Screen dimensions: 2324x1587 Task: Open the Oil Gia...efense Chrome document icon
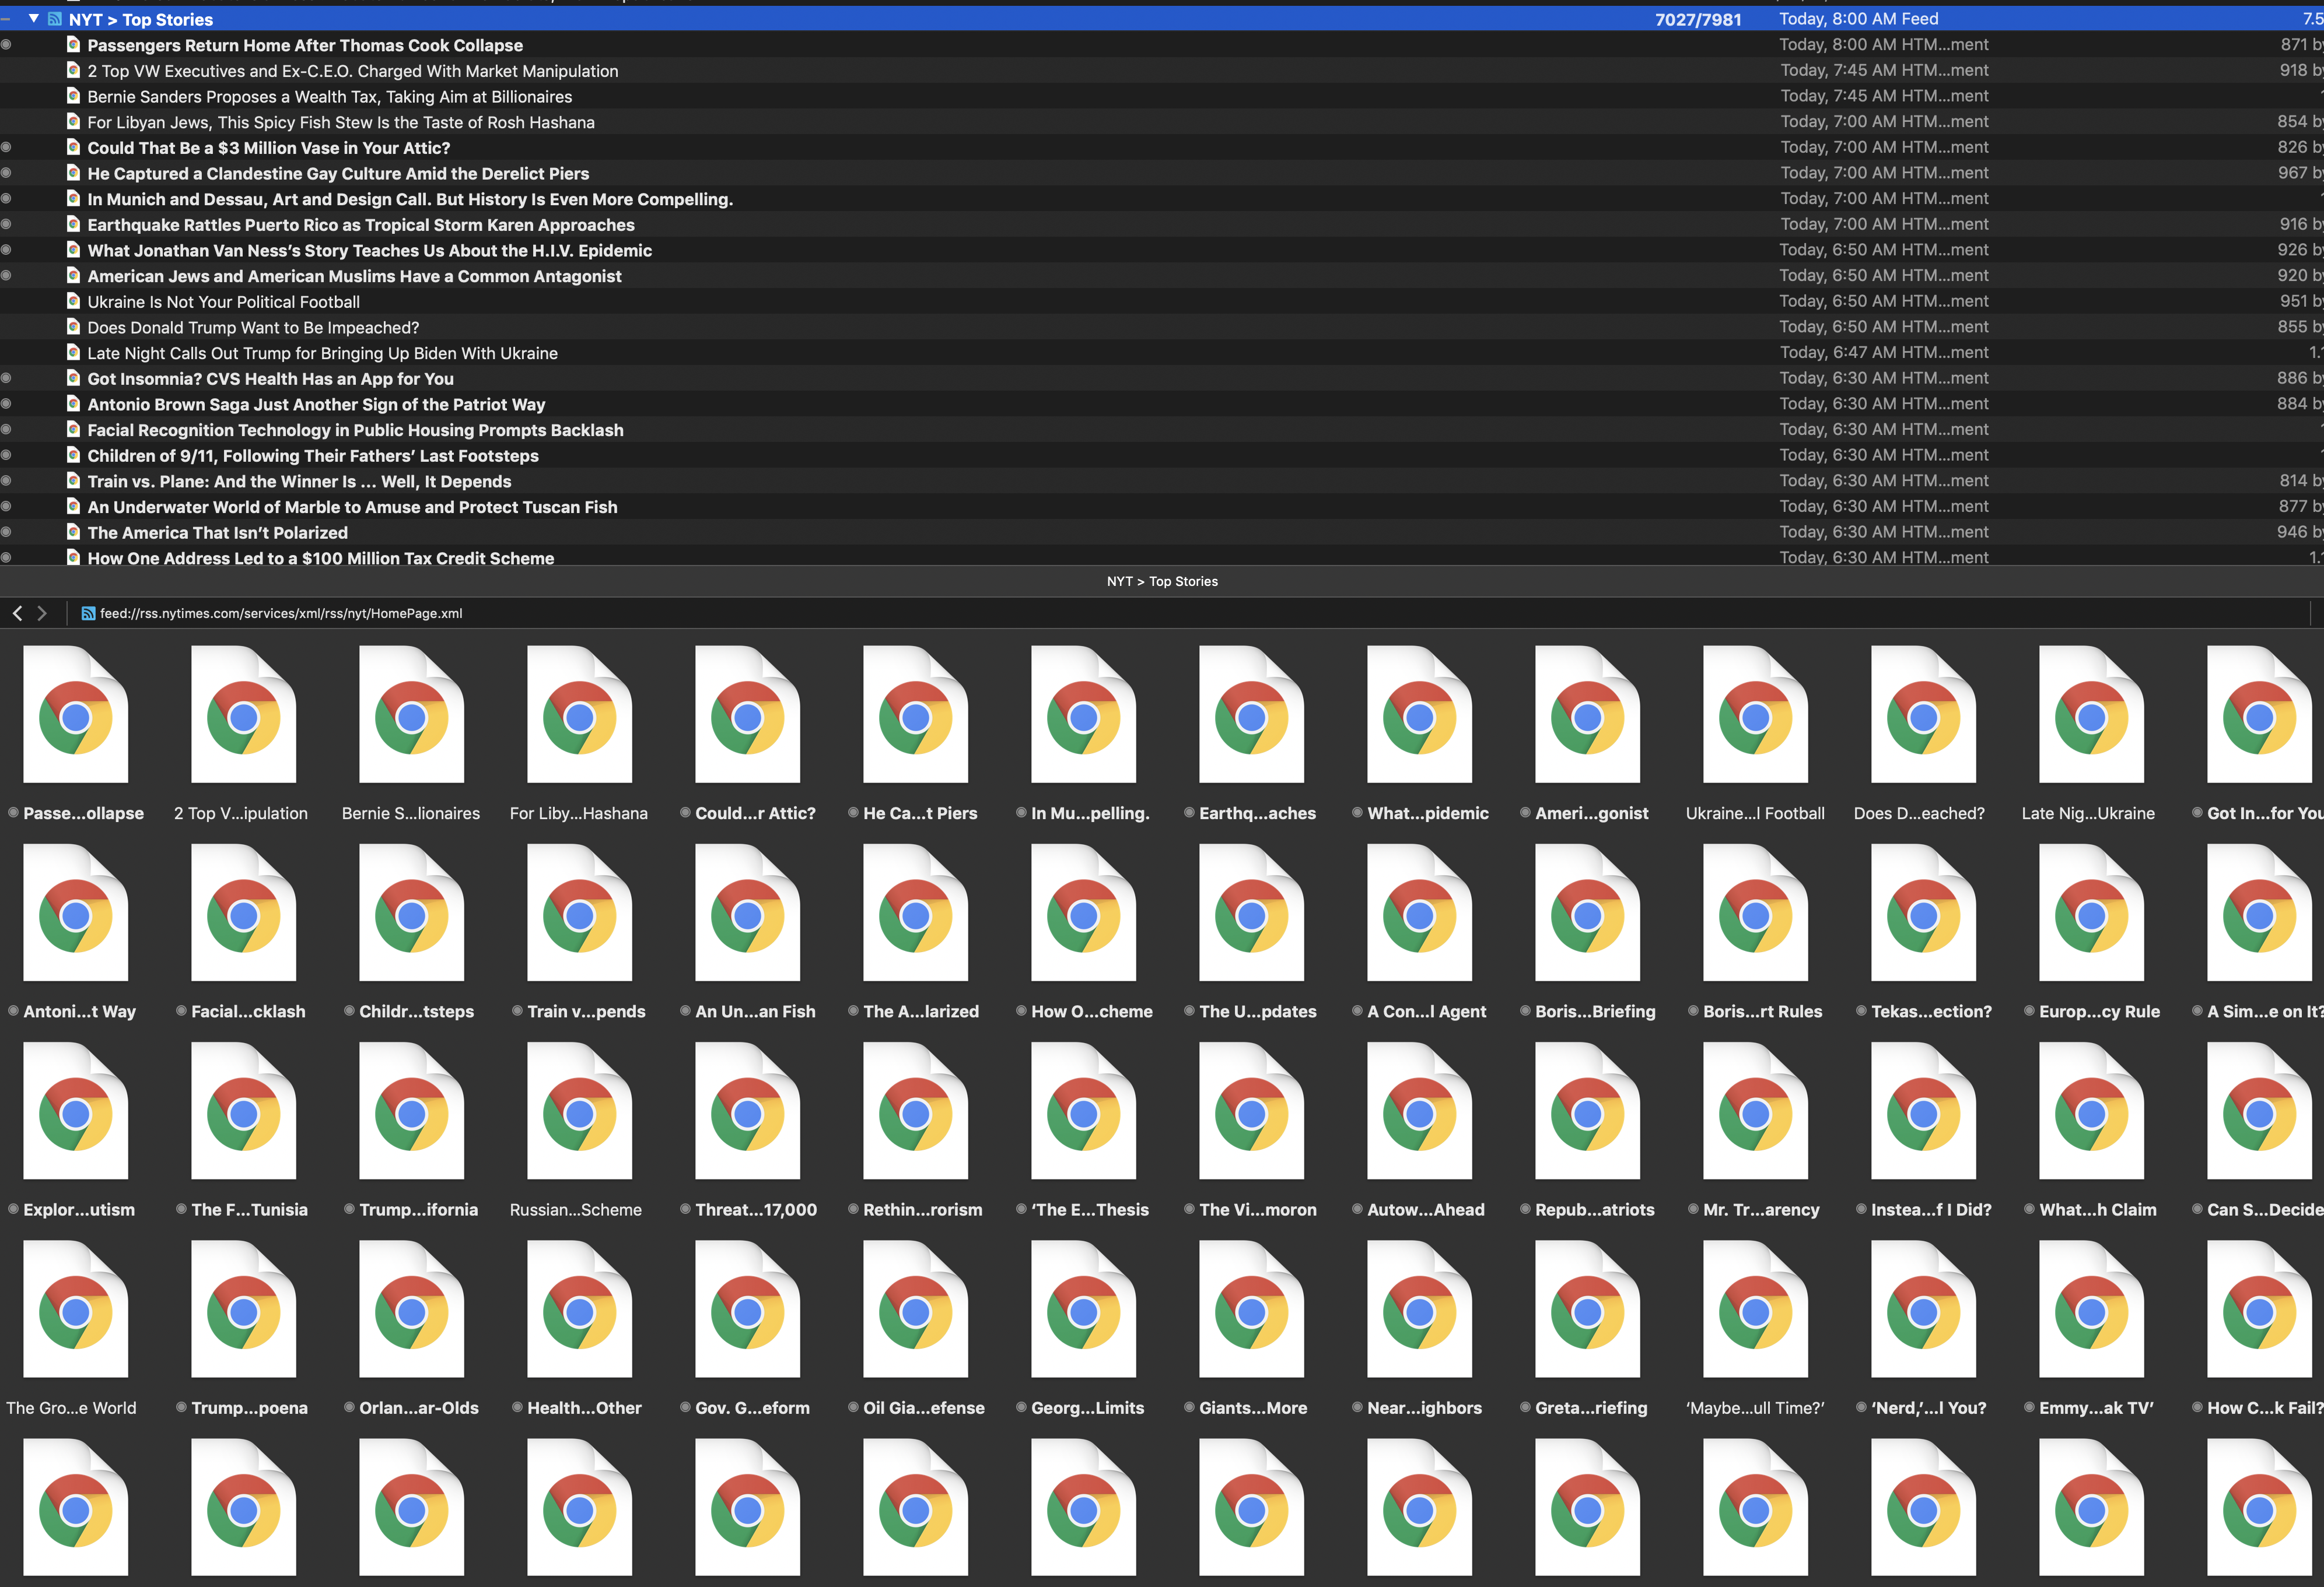916,1308
